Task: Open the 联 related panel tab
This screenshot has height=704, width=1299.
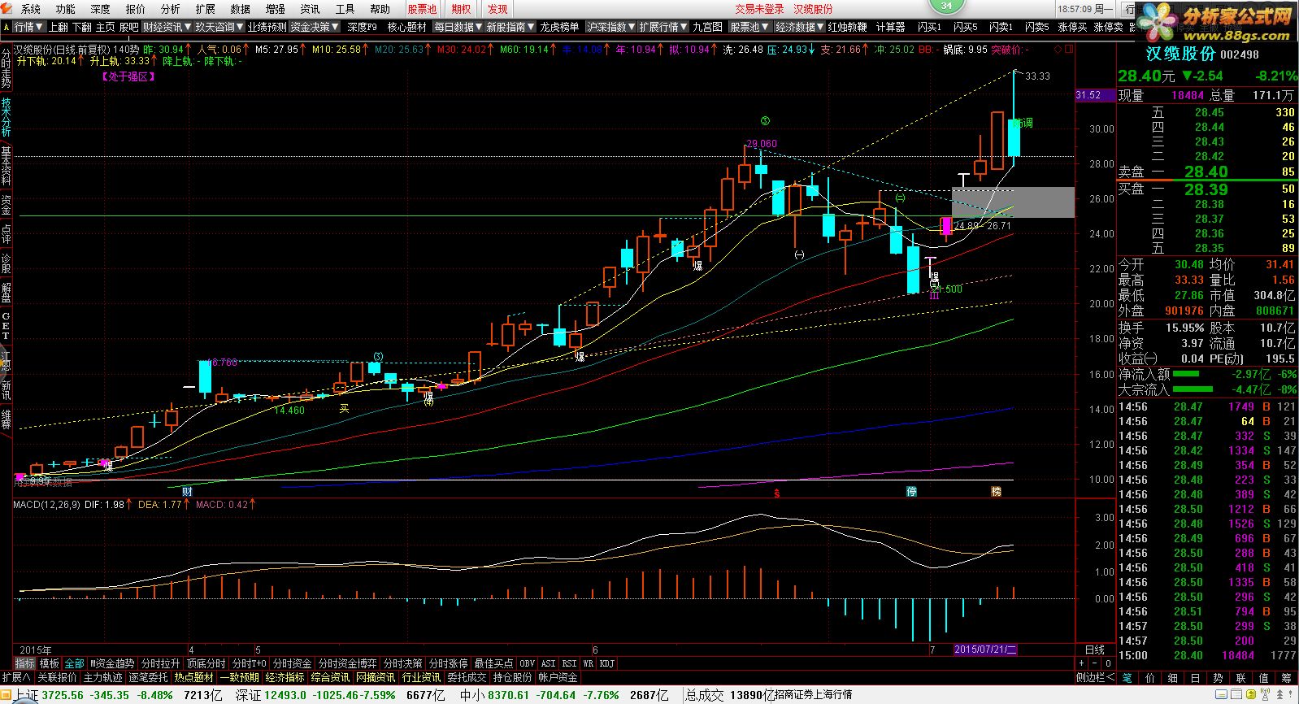Action: (x=1240, y=677)
